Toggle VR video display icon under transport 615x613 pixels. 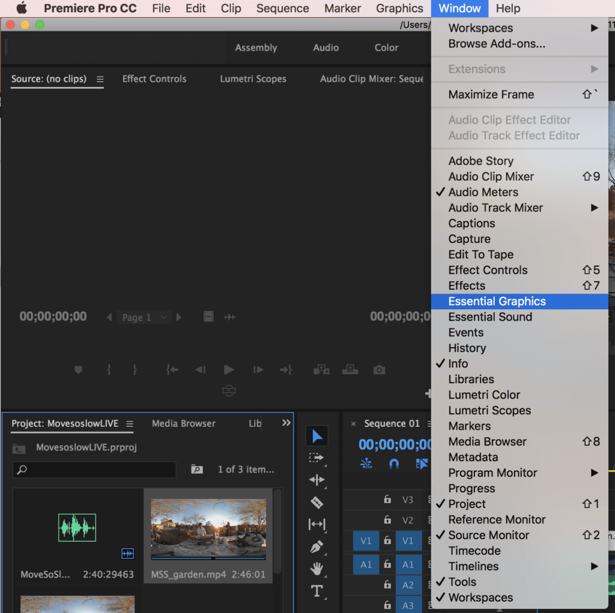click(x=229, y=391)
